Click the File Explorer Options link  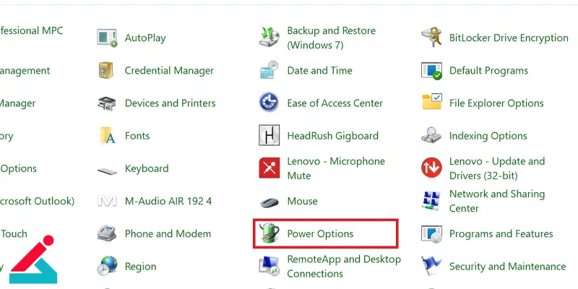pos(496,103)
